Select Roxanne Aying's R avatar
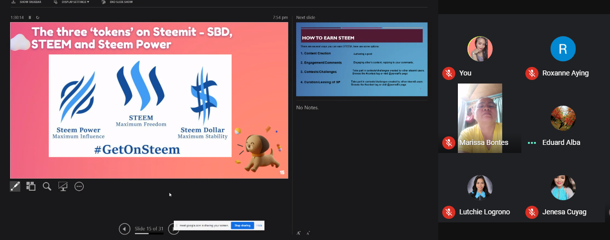This screenshot has height=240, width=610. (563, 49)
